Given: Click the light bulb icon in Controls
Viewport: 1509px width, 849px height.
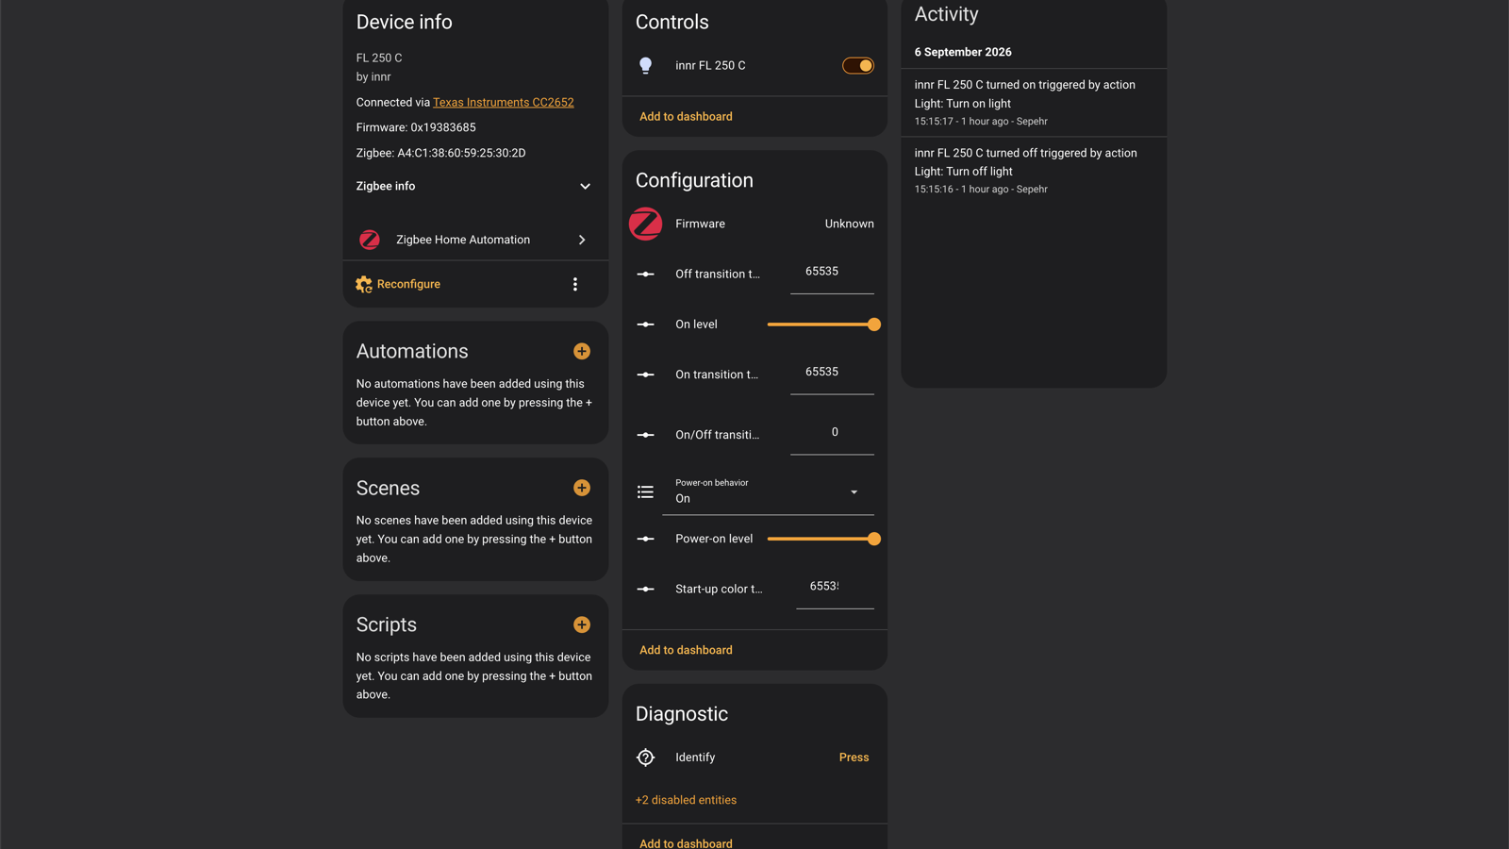Looking at the screenshot, I should coord(645,66).
